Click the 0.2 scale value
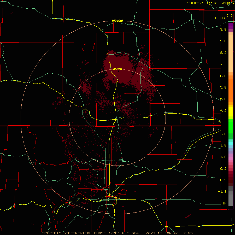The width and height of the screenshot is (235, 235). pyautogui.click(x=223, y=169)
